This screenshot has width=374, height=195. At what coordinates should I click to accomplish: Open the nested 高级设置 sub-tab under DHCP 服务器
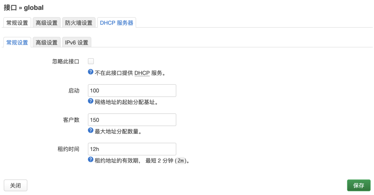(46, 43)
